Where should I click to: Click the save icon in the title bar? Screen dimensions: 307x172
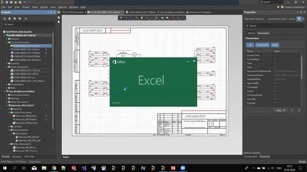coord(7,2)
